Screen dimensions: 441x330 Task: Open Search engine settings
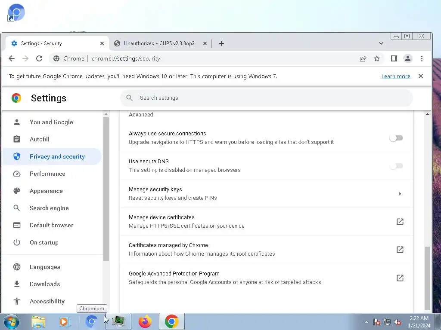click(52, 208)
